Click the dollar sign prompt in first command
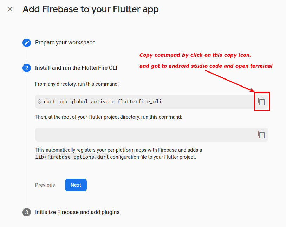Image resolution: width=286 pixels, height=227 pixels. coord(39,102)
